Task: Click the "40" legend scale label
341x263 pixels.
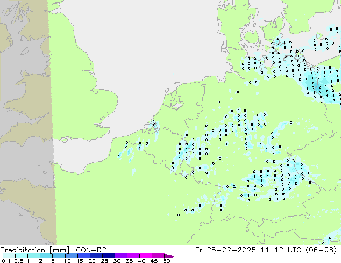Action: (x=141, y=261)
